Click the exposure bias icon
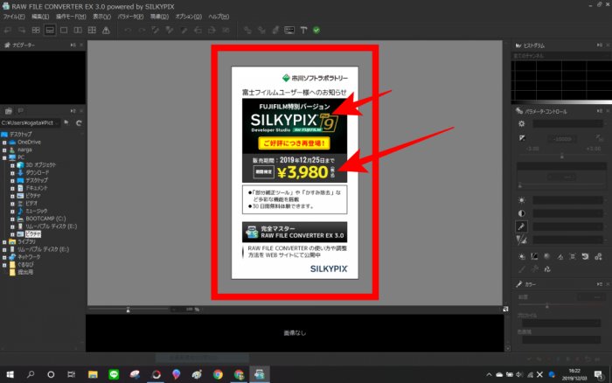The width and height of the screenshot is (612, 383). click(522, 138)
